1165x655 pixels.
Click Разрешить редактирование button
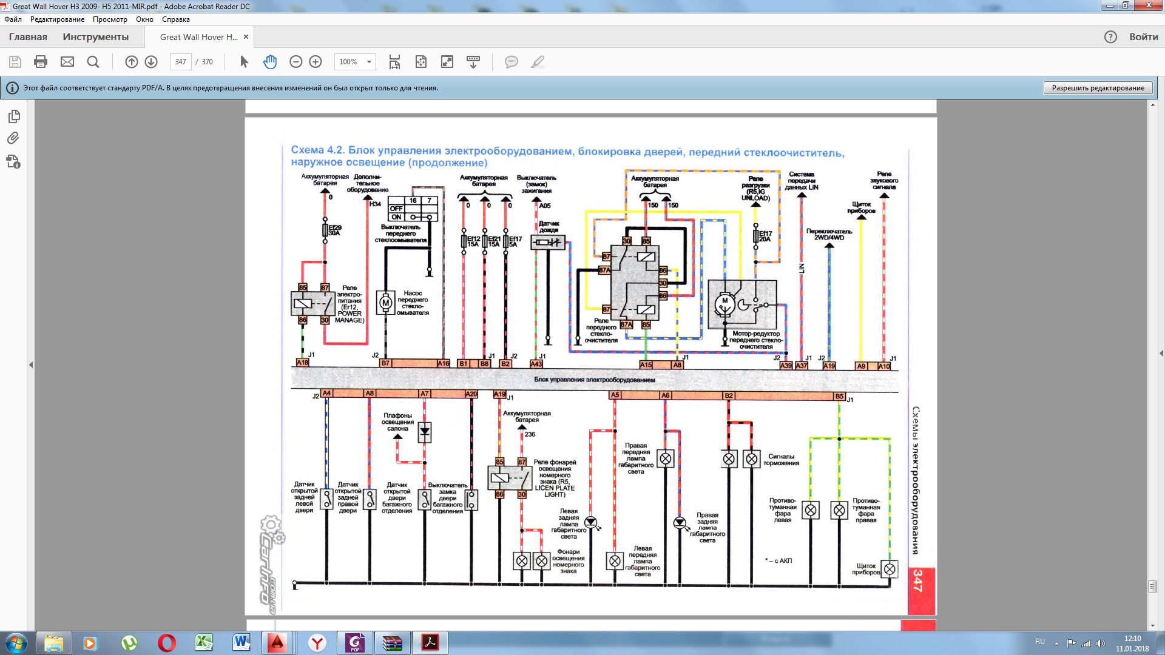click(x=1098, y=88)
